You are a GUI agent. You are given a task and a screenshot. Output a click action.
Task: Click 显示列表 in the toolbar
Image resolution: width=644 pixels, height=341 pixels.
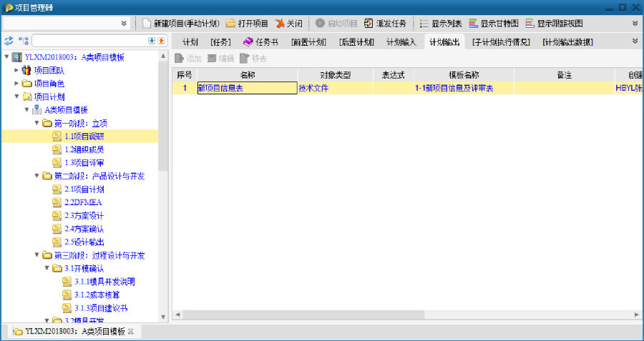(441, 24)
